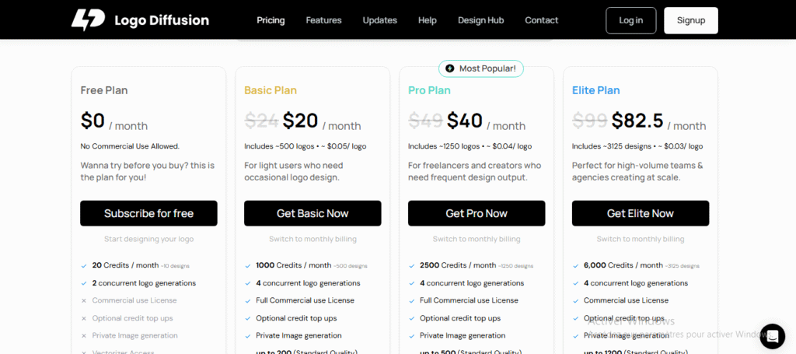Open the Contact page link
Image resolution: width=796 pixels, height=354 pixels.
click(541, 20)
